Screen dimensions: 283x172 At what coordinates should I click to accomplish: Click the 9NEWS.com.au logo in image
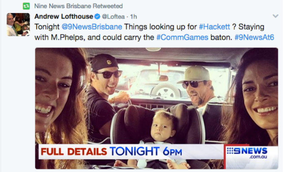pyautogui.click(x=247, y=153)
